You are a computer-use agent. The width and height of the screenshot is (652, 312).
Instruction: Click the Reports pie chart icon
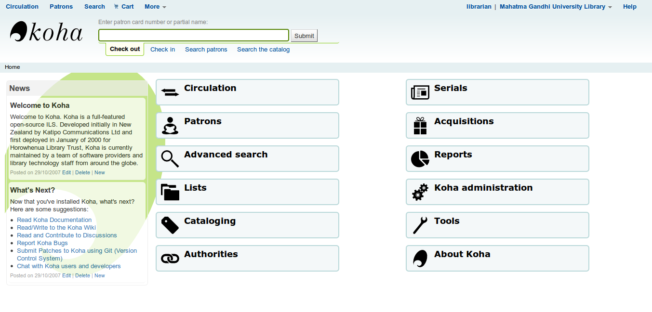point(420,158)
